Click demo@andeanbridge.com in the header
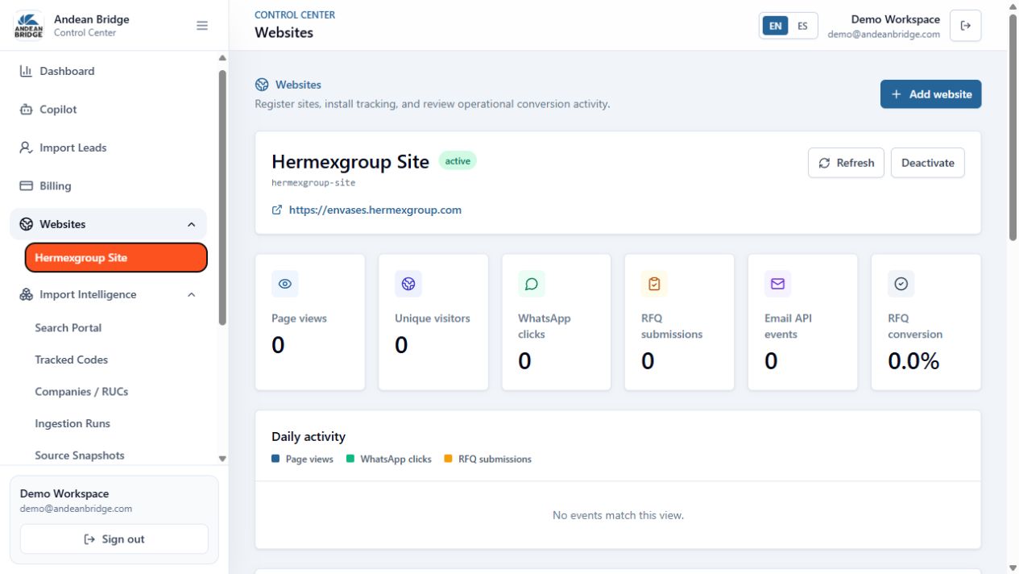Viewport: 1019px width, 574px height. click(x=884, y=35)
